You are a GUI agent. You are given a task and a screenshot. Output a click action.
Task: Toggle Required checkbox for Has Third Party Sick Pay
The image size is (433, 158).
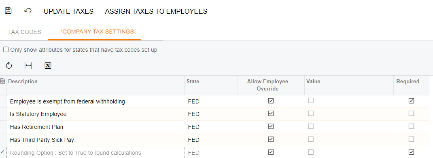click(411, 139)
